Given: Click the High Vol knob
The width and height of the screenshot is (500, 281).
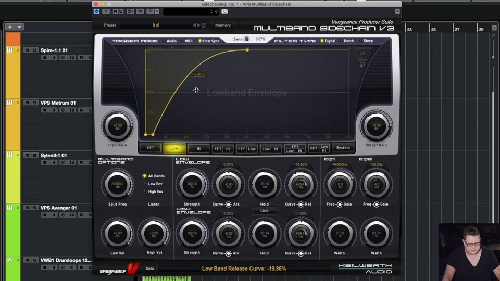Looking at the screenshot, I should point(154,234).
